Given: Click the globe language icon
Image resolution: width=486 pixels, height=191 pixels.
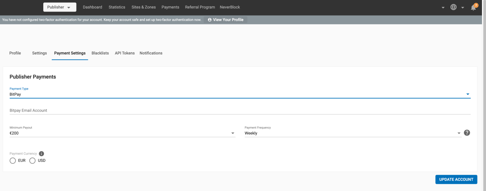Looking at the screenshot, I should point(454,7).
